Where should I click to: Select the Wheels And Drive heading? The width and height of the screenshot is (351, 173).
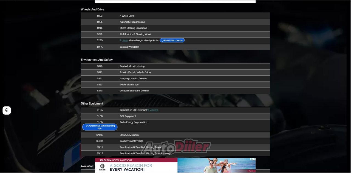(x=92, y=10)
